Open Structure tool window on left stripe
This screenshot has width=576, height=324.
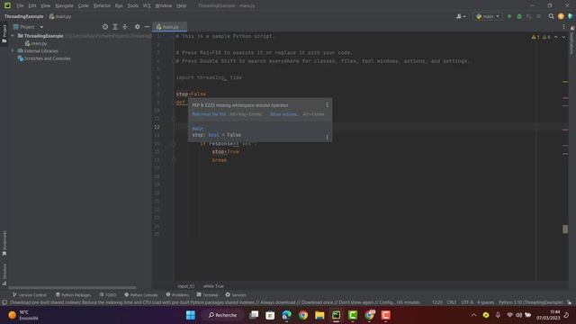coord(4,274)
